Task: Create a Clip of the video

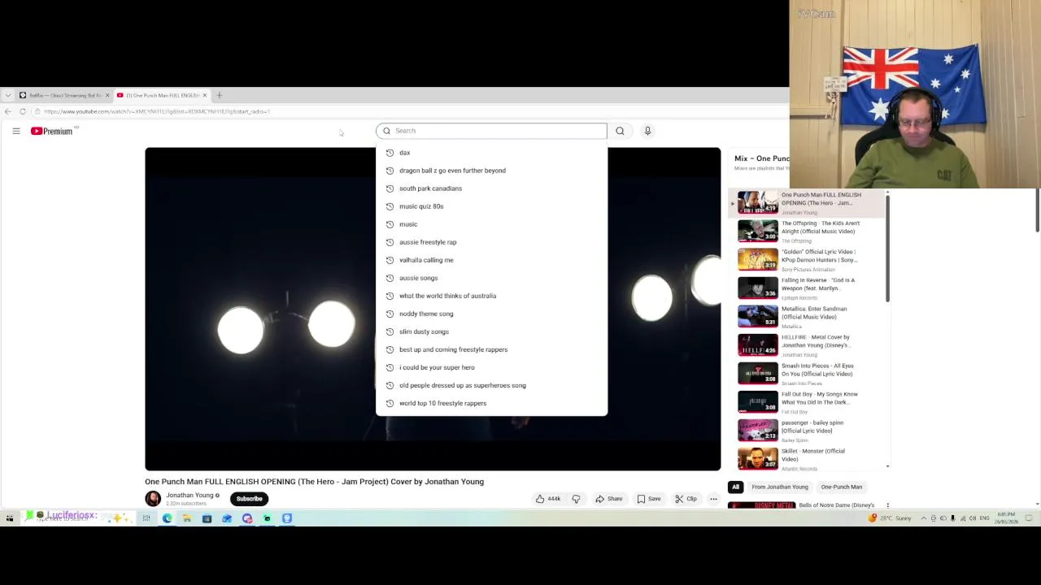Action: click(x=686, y=499)
